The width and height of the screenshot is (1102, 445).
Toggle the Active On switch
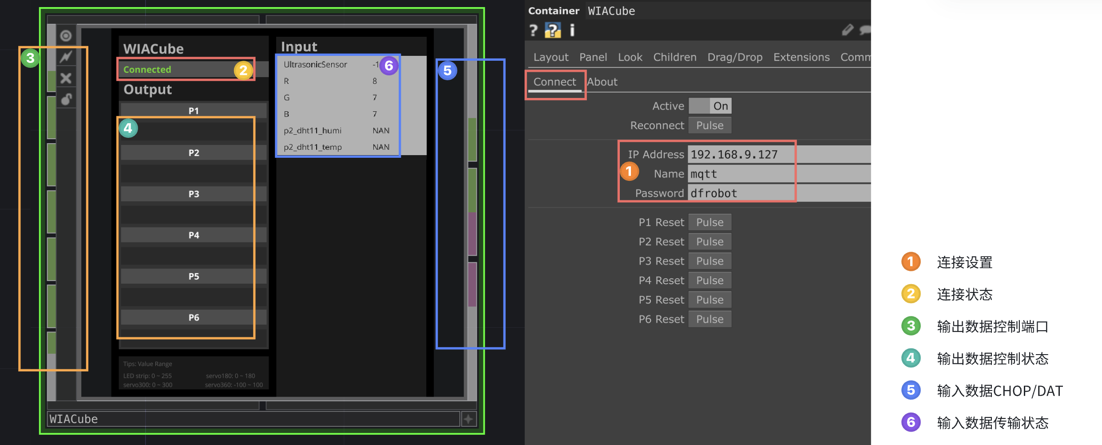710,106
